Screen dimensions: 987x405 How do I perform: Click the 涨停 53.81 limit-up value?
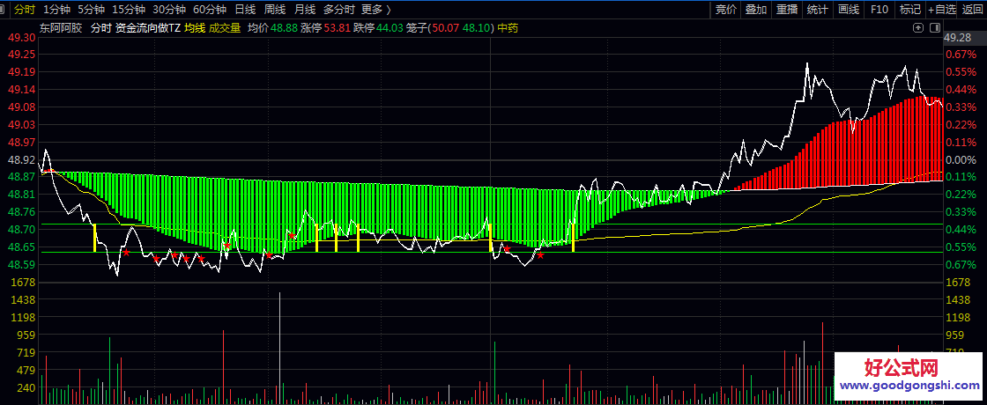pyautogui.click(x=326, y=28)
